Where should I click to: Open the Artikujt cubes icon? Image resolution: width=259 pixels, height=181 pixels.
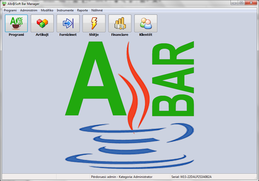tap(42, 23)
